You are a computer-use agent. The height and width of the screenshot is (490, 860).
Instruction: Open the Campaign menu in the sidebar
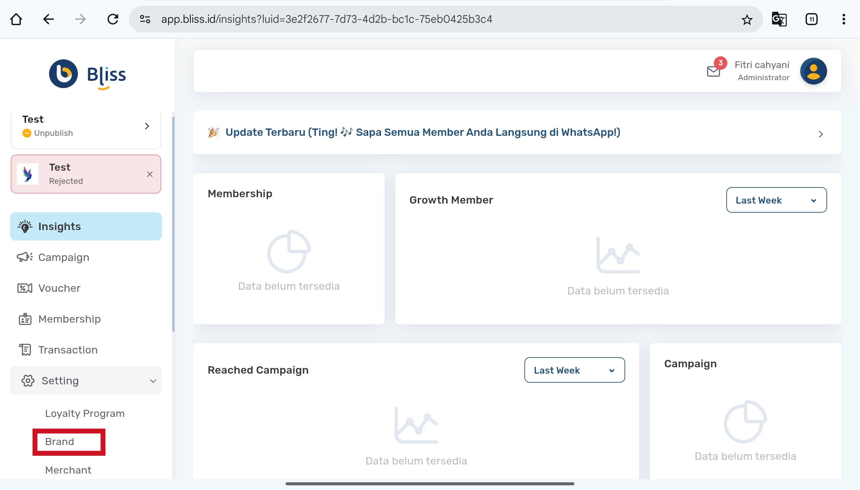click(64, 258)
